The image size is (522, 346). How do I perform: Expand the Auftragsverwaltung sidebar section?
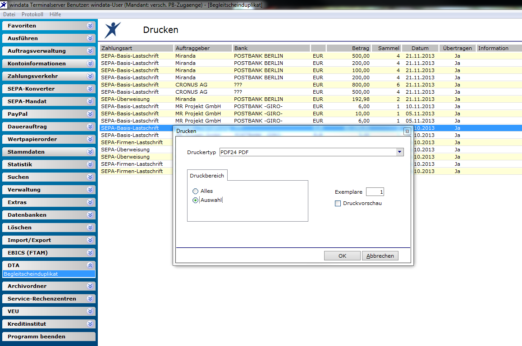pos(49,51)
